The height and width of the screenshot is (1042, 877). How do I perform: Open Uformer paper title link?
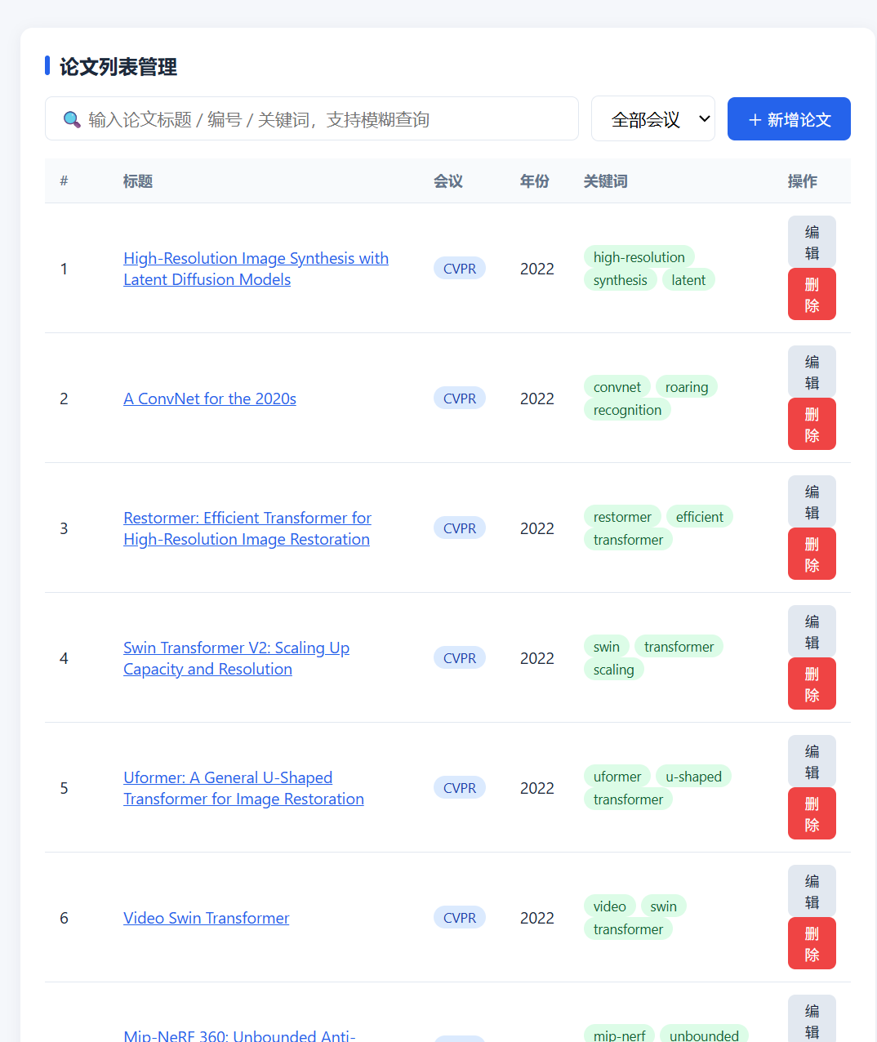pos(243,788)
